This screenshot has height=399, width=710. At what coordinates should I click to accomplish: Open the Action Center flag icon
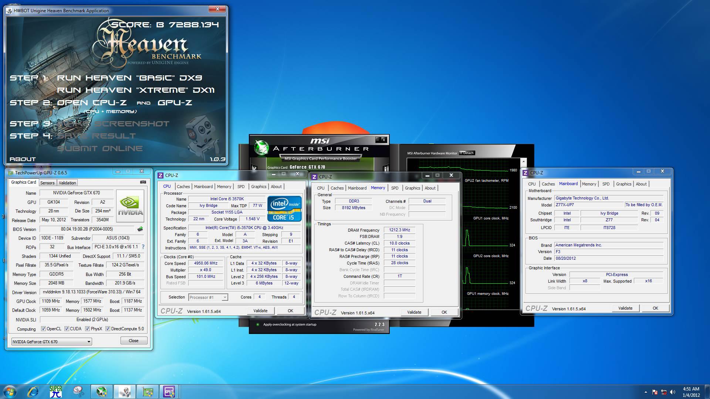click(x=655, y=392)
